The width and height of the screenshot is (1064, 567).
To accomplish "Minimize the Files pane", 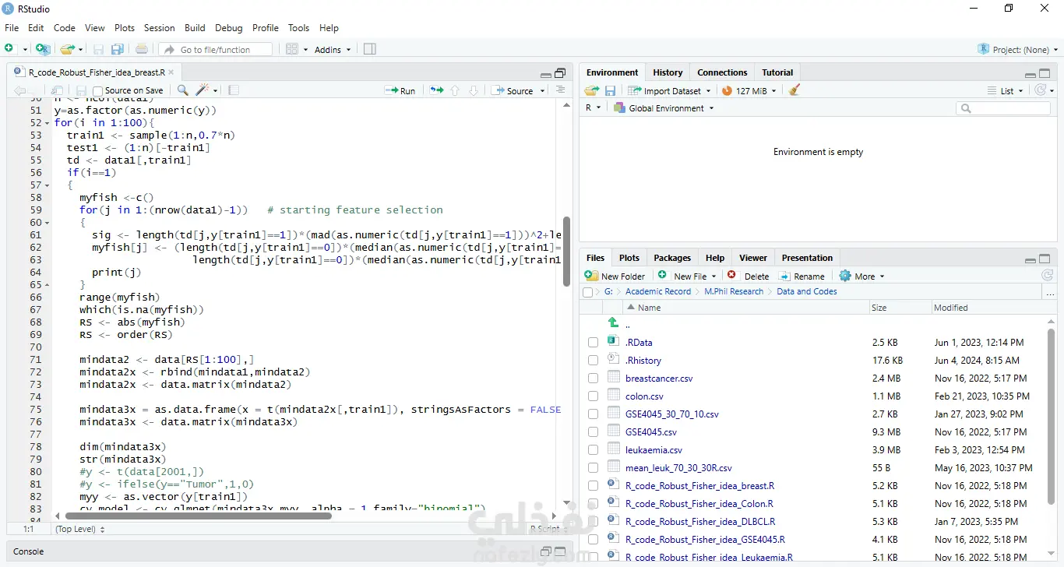I will pos(1031,260).
